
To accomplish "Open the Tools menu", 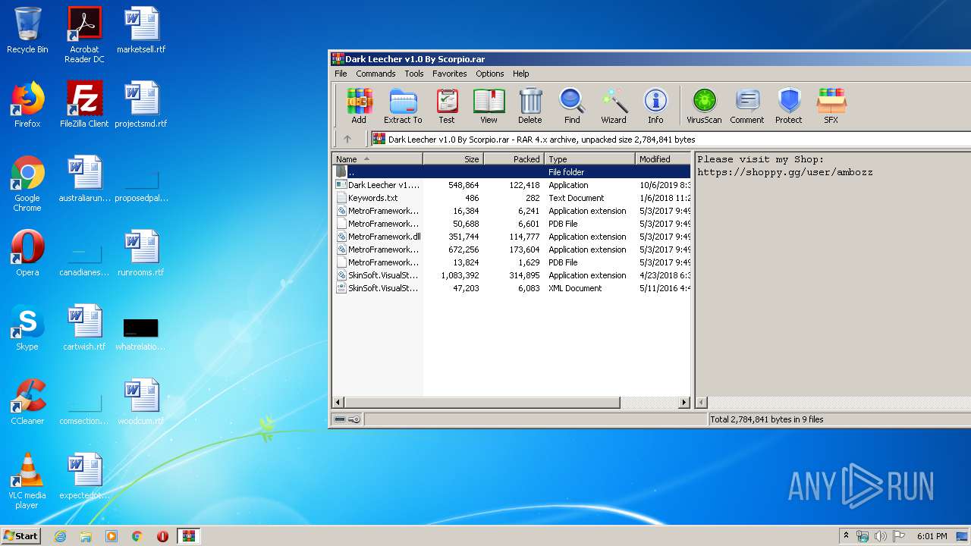I will (414, 74).
